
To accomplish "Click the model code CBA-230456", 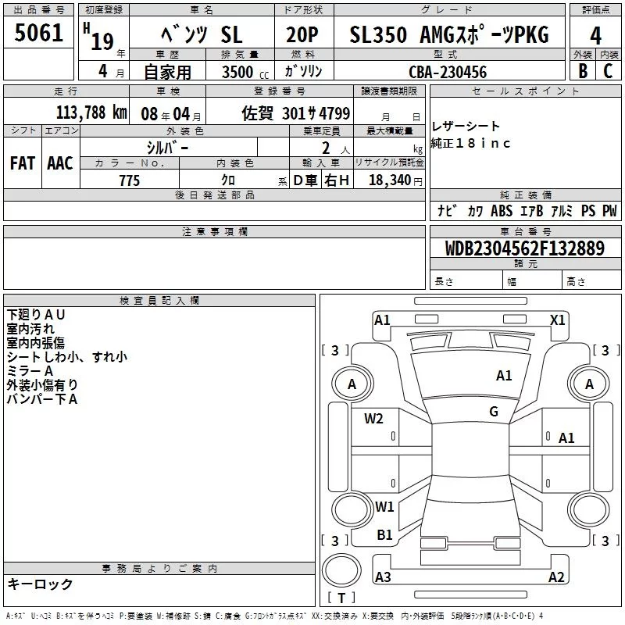I will click(x=448, y=72).
